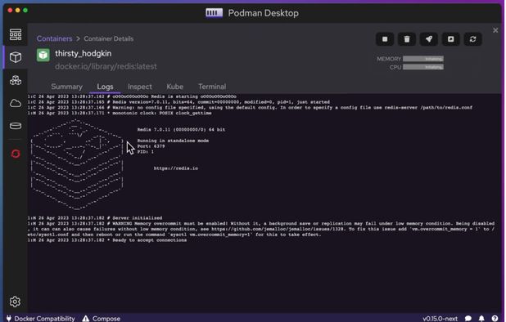Screen dimensions: 506x322
Task: Open feedback chat bubble icon
Action: click(468, 319)
